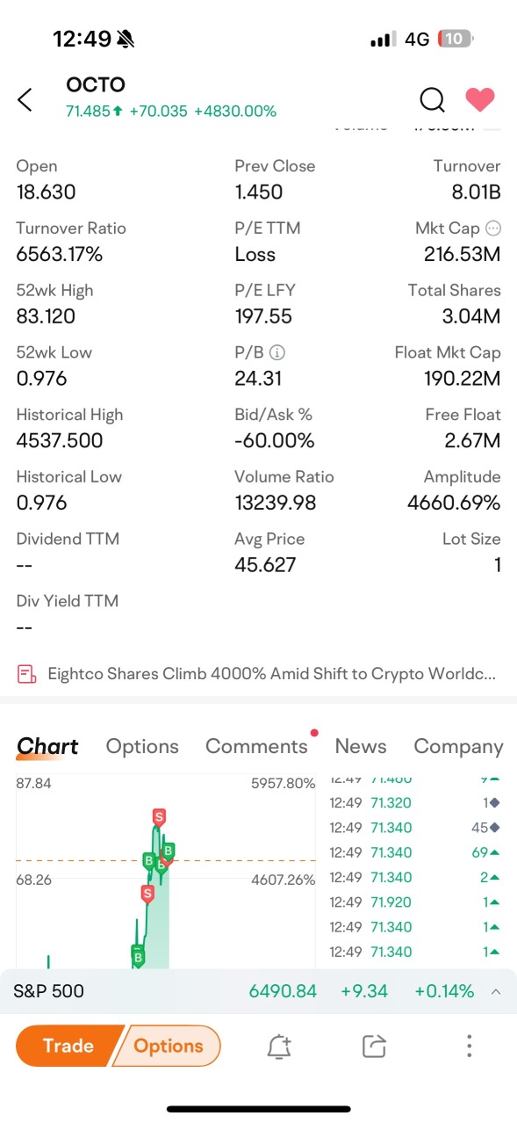Open the Company tab
Viewport: 517px width, 1123px height.
tap(458, 746)
